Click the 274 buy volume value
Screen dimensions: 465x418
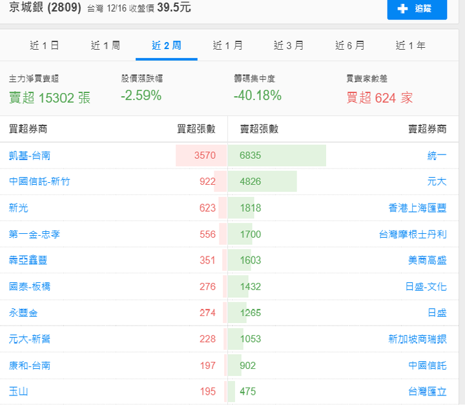(207, 313)
